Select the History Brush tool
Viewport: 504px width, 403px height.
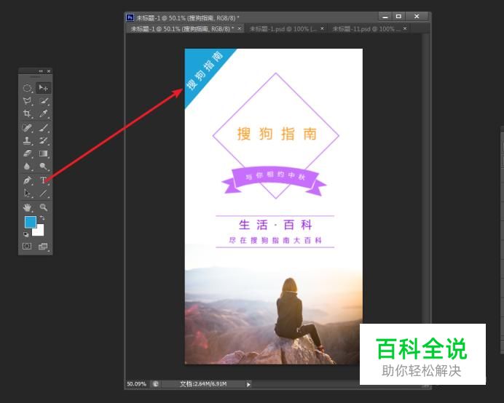(44, 140)
